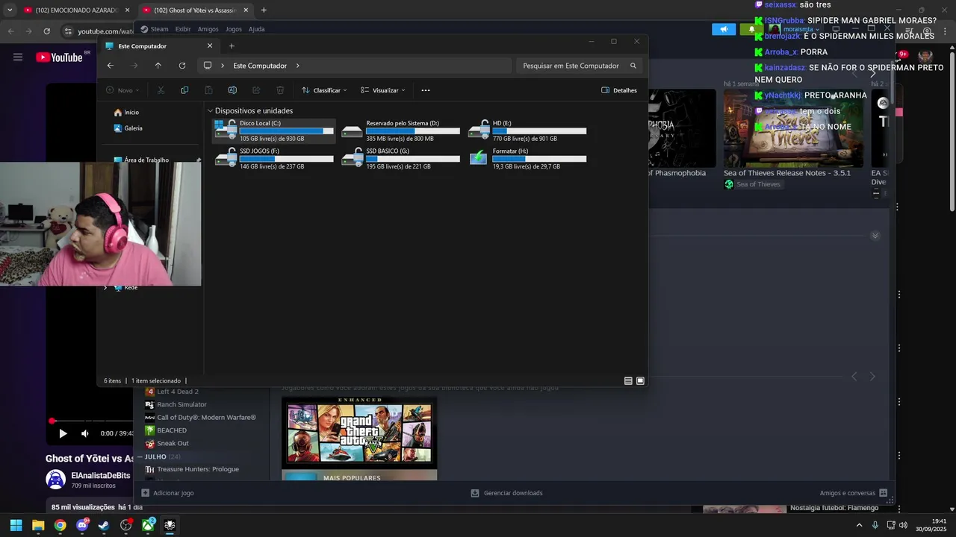Go up one folder level in Explorer

[158, 66]
